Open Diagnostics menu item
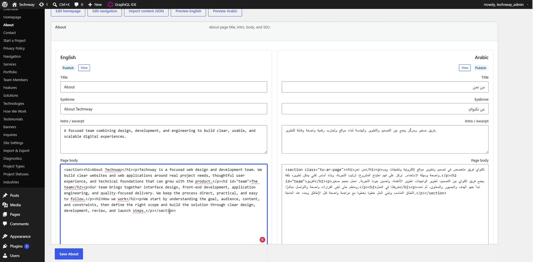 click(12, 158)
